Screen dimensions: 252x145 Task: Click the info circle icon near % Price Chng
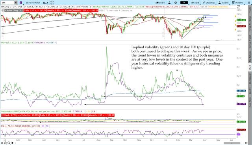coord(2,11)
